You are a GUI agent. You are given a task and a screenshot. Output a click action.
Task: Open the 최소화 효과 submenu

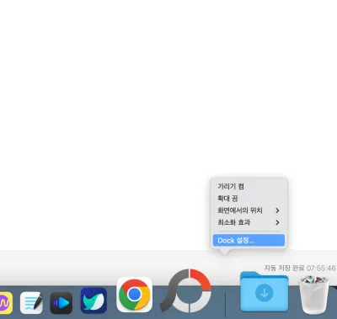249,222
